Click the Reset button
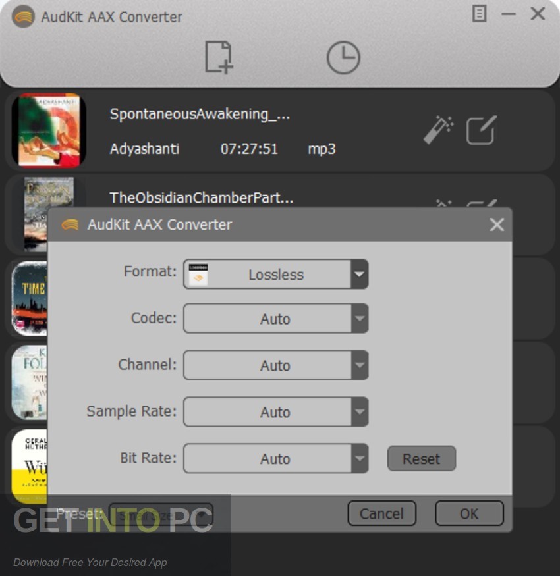The width and height of the screenshot is (560, 576). tap(422, 458)
